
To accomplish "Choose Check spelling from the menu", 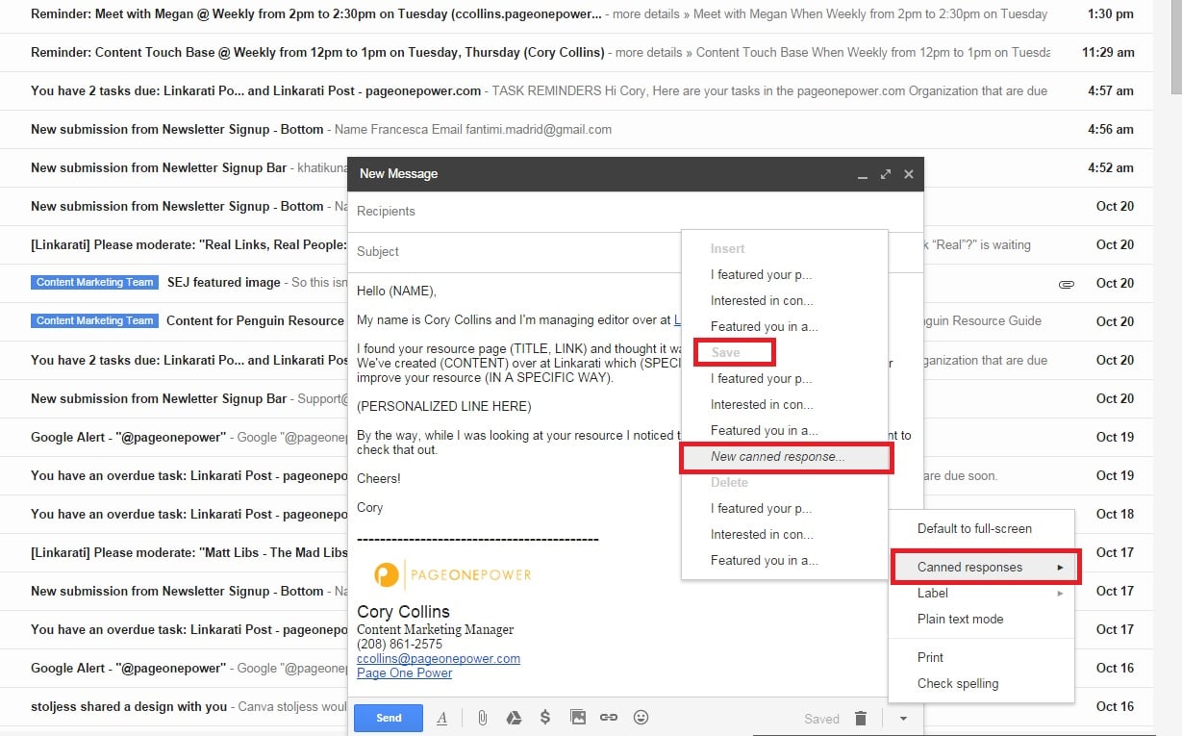I will (x=957, y=683).
